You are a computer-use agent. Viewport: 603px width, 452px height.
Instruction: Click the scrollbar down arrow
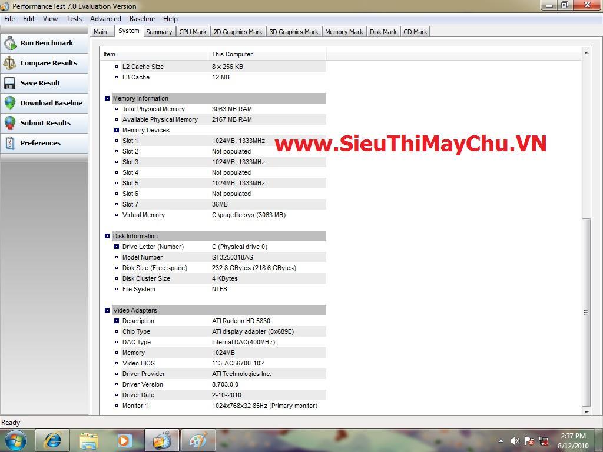(x=586, y=411)
